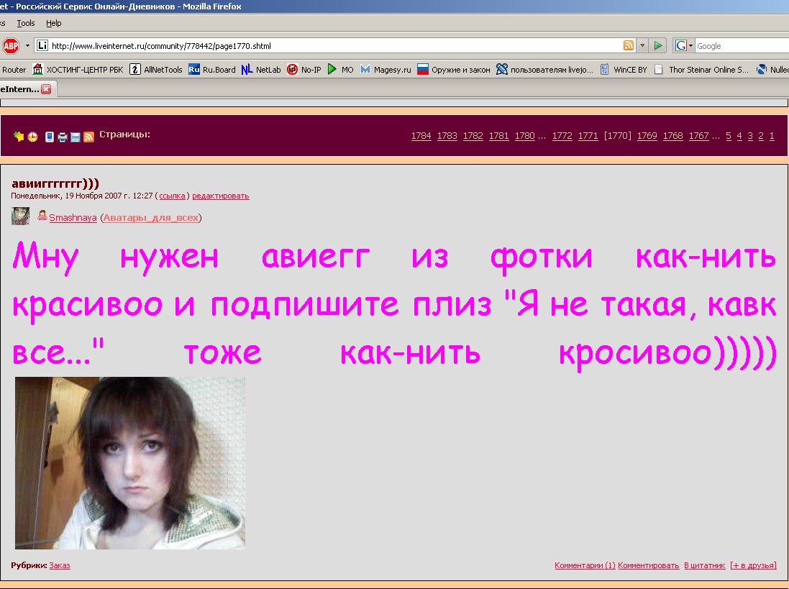Click the girl's photo in the post
The width and height of the screenshot is (789, 589).
tap(130, 462)
